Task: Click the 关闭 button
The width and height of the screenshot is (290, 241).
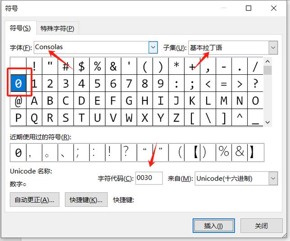Action: pyautogui.click(x=261, y=226)
